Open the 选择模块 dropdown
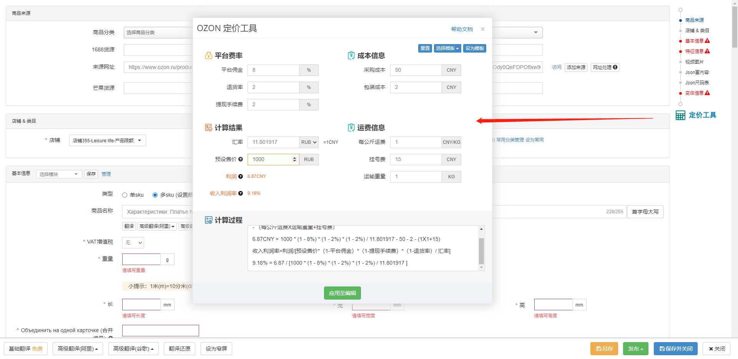 click(59, 174)
